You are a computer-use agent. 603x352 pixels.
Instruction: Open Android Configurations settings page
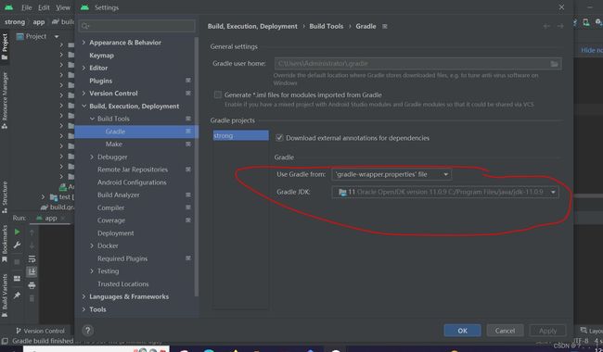pyautogui.click(x=132, y=182)
